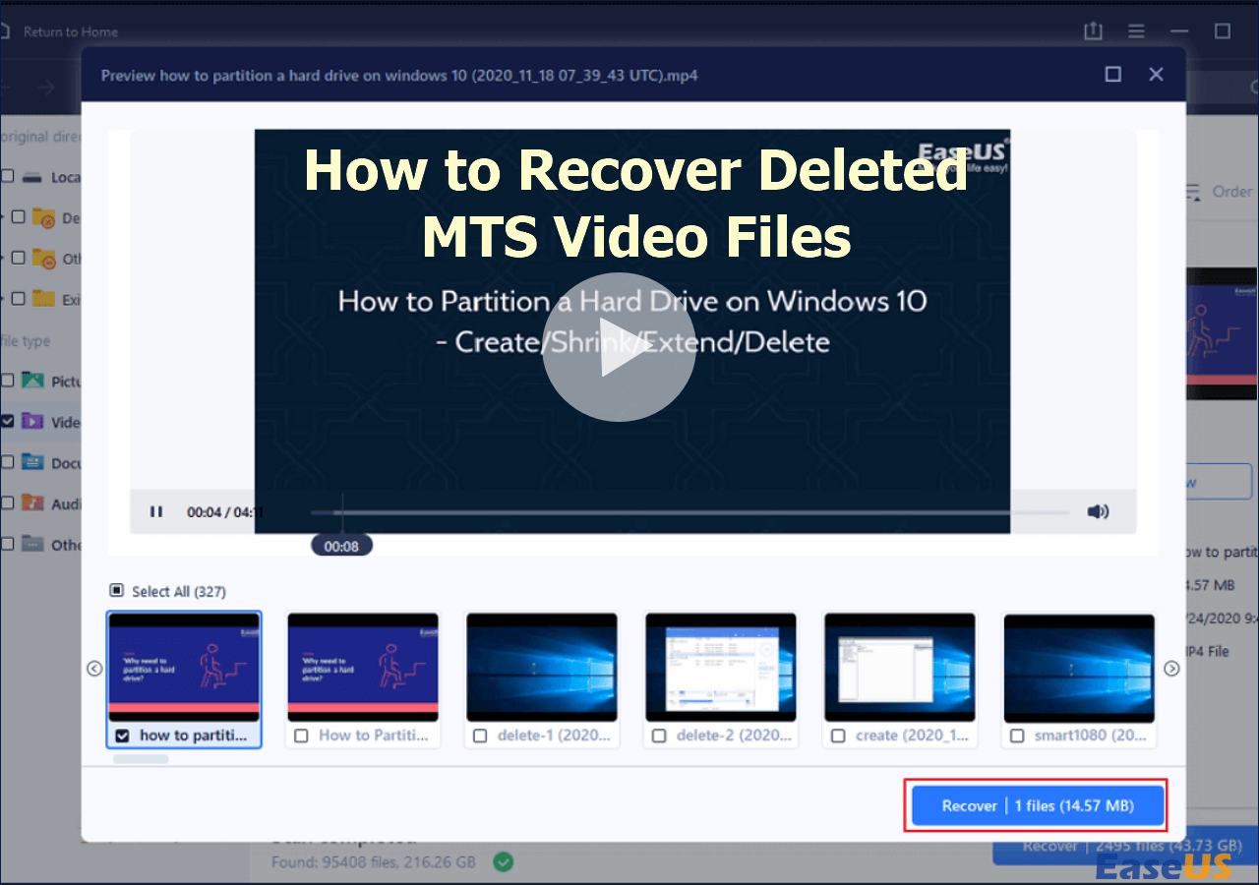Pause the video preview

pyautogui.click(x=155, y=511)
